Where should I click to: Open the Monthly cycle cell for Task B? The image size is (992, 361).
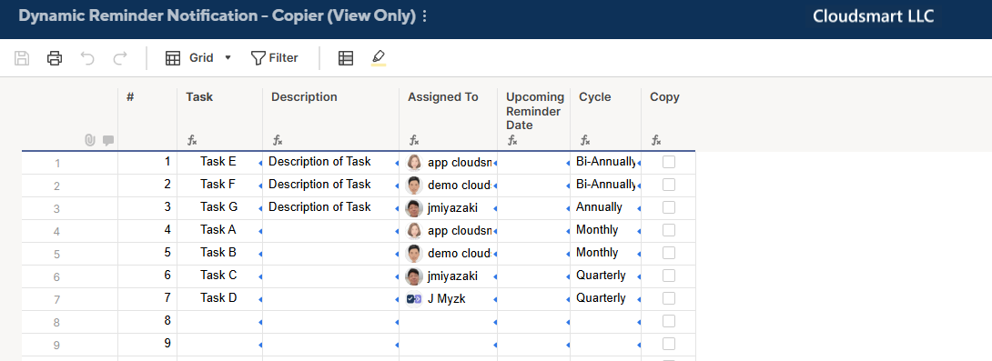click(x=606, y=254)
